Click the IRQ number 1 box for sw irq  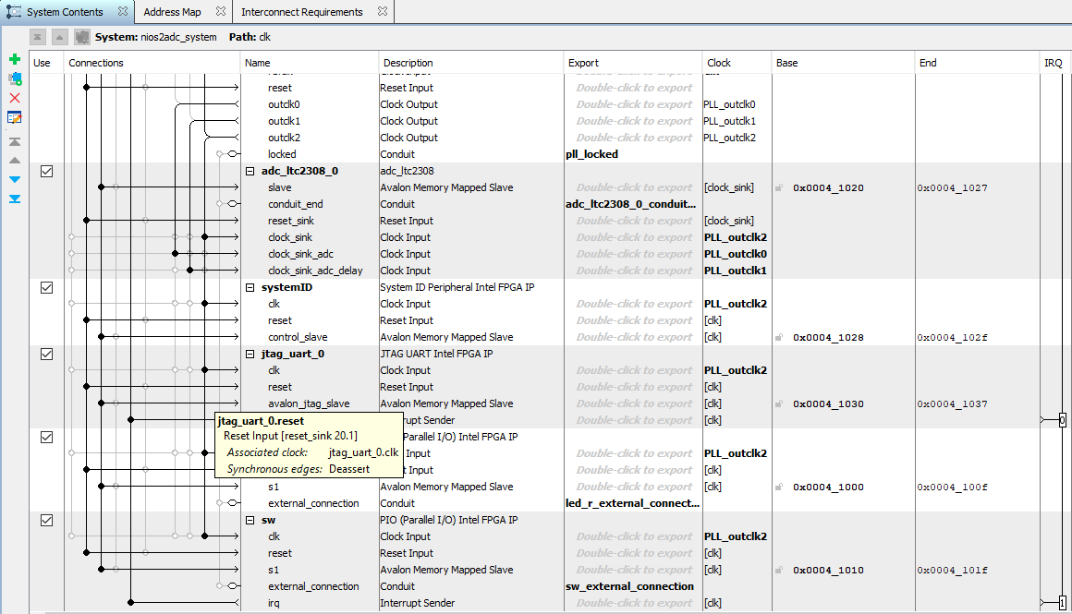[1063, 603]
